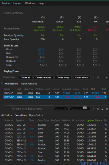
Task: Select the DXC~US position row
Action: tap(55, 93)
